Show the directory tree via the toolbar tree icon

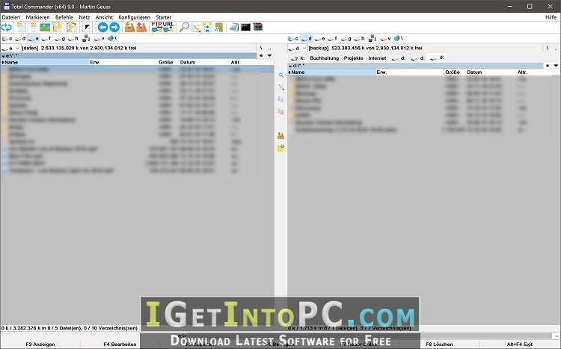[x=57, y=27]
